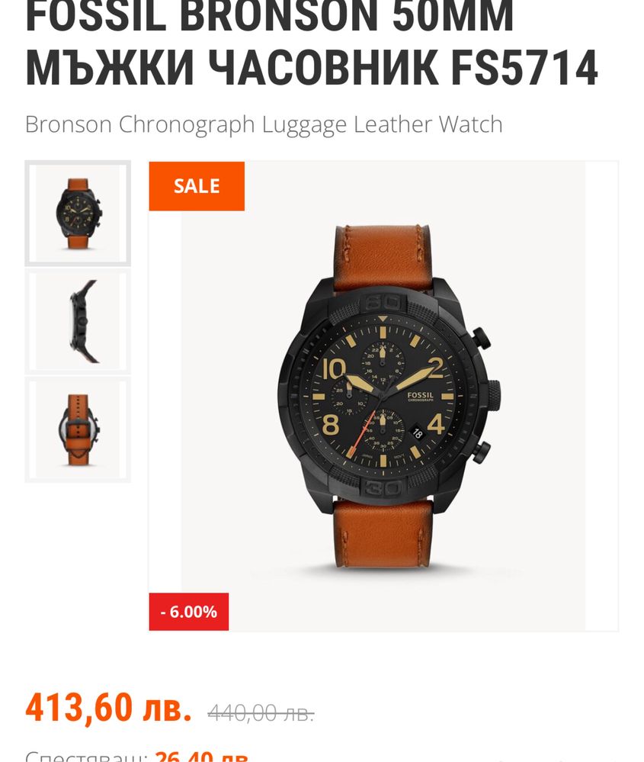The width and height of the screenshot is (644, 762).
Task: Click the red -6.00% discount badge
Action: tap(189, 611)
